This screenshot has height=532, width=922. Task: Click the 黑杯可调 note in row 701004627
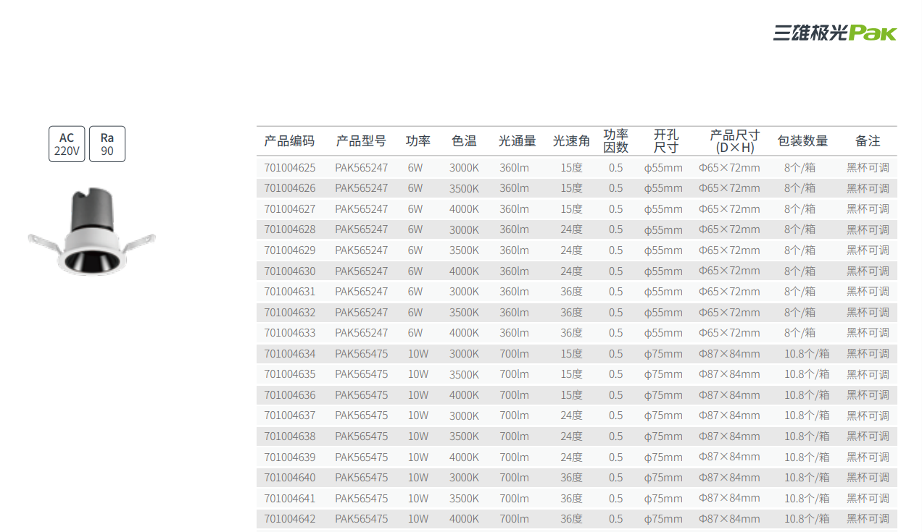tap(868, 209)
